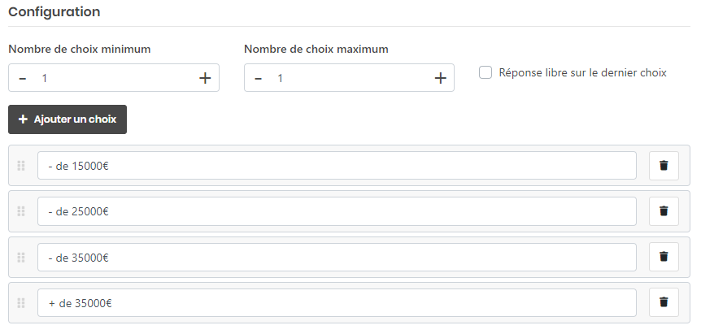
Task: Delete the "- de 35000€" choice
Action: click(x=664, y=258)
